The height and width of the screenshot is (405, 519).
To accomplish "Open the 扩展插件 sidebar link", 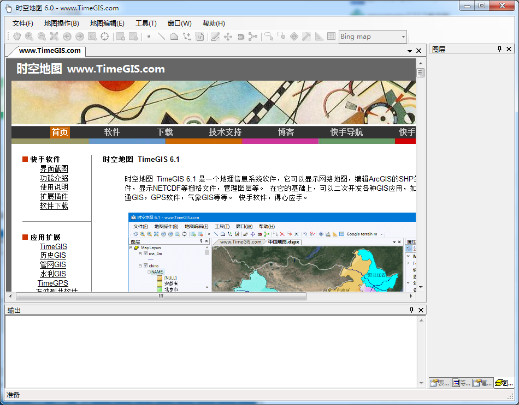I will (x=54, y=196).
